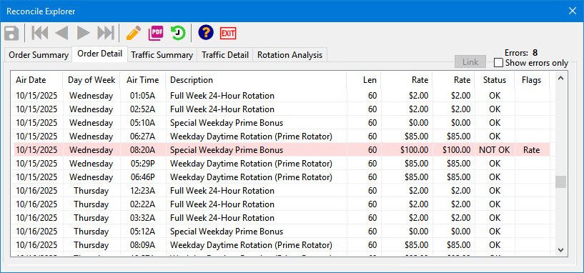Sort by Description column header
The height and width of the screenshot is (273, 584).
click(256, 80)
